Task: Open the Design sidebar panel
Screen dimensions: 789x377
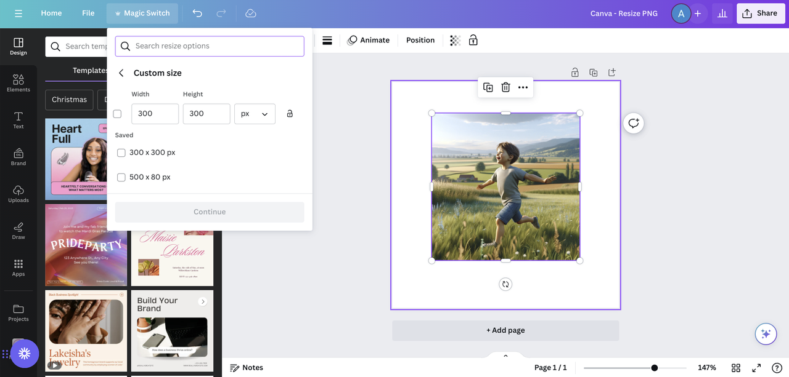Action: click(x=18, y=46)
